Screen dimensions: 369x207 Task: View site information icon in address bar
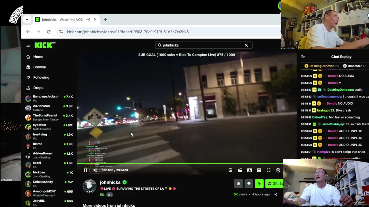(x=61, y=32)
